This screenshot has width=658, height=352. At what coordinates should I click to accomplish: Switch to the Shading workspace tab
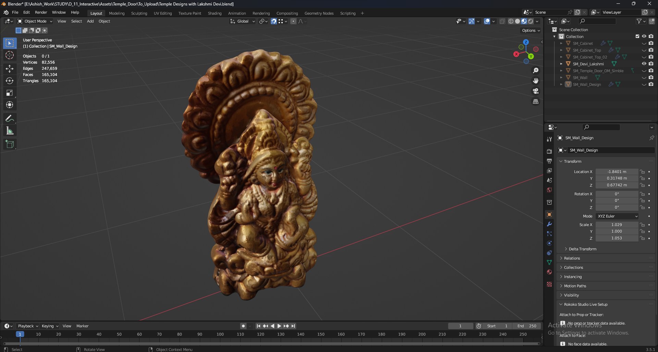click(215, 13)
